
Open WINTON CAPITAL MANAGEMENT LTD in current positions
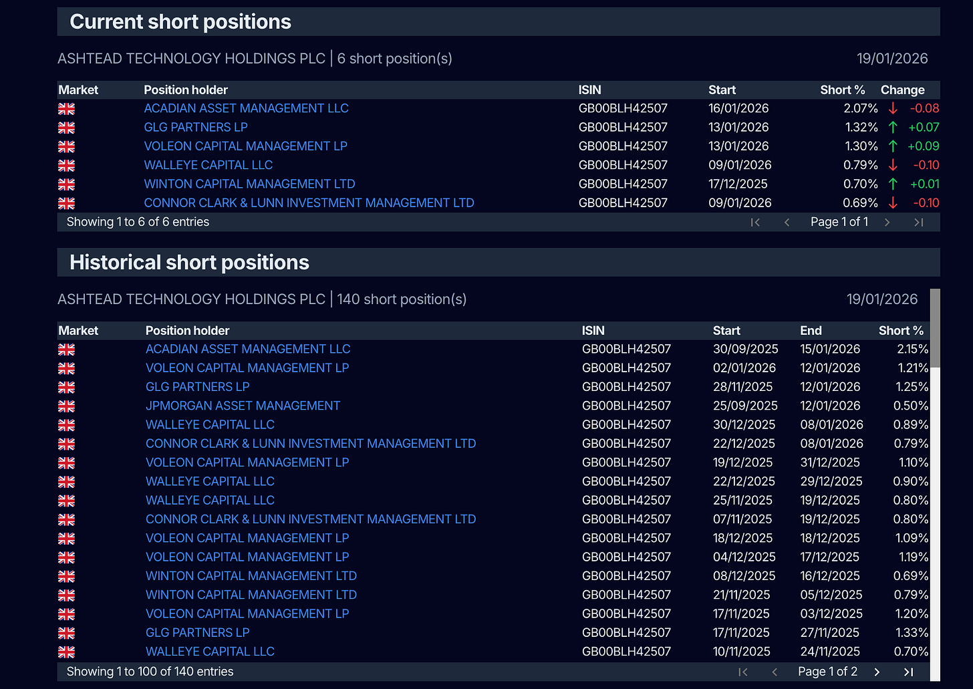(249, 184)
